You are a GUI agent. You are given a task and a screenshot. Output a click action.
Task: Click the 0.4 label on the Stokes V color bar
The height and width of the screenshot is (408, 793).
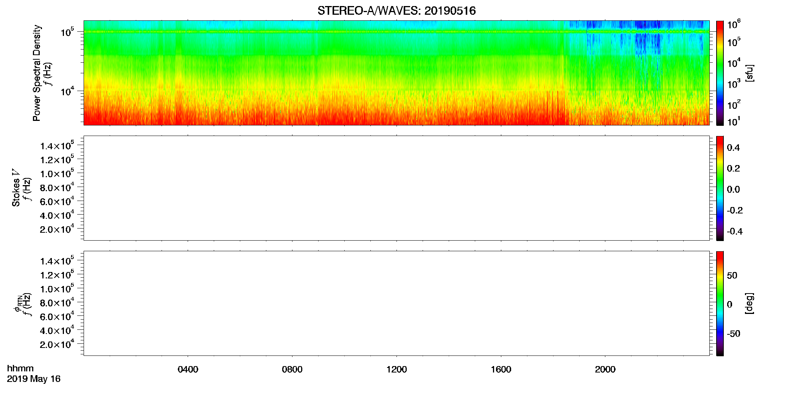tap(733, 148)
